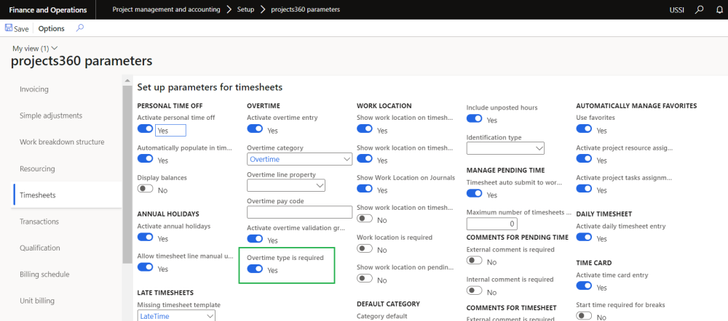Image resolution: width=728 pixels, height=321 pixels.
Task: Disable the Overtime type is required toggle
Action: (x=256, y=269)
